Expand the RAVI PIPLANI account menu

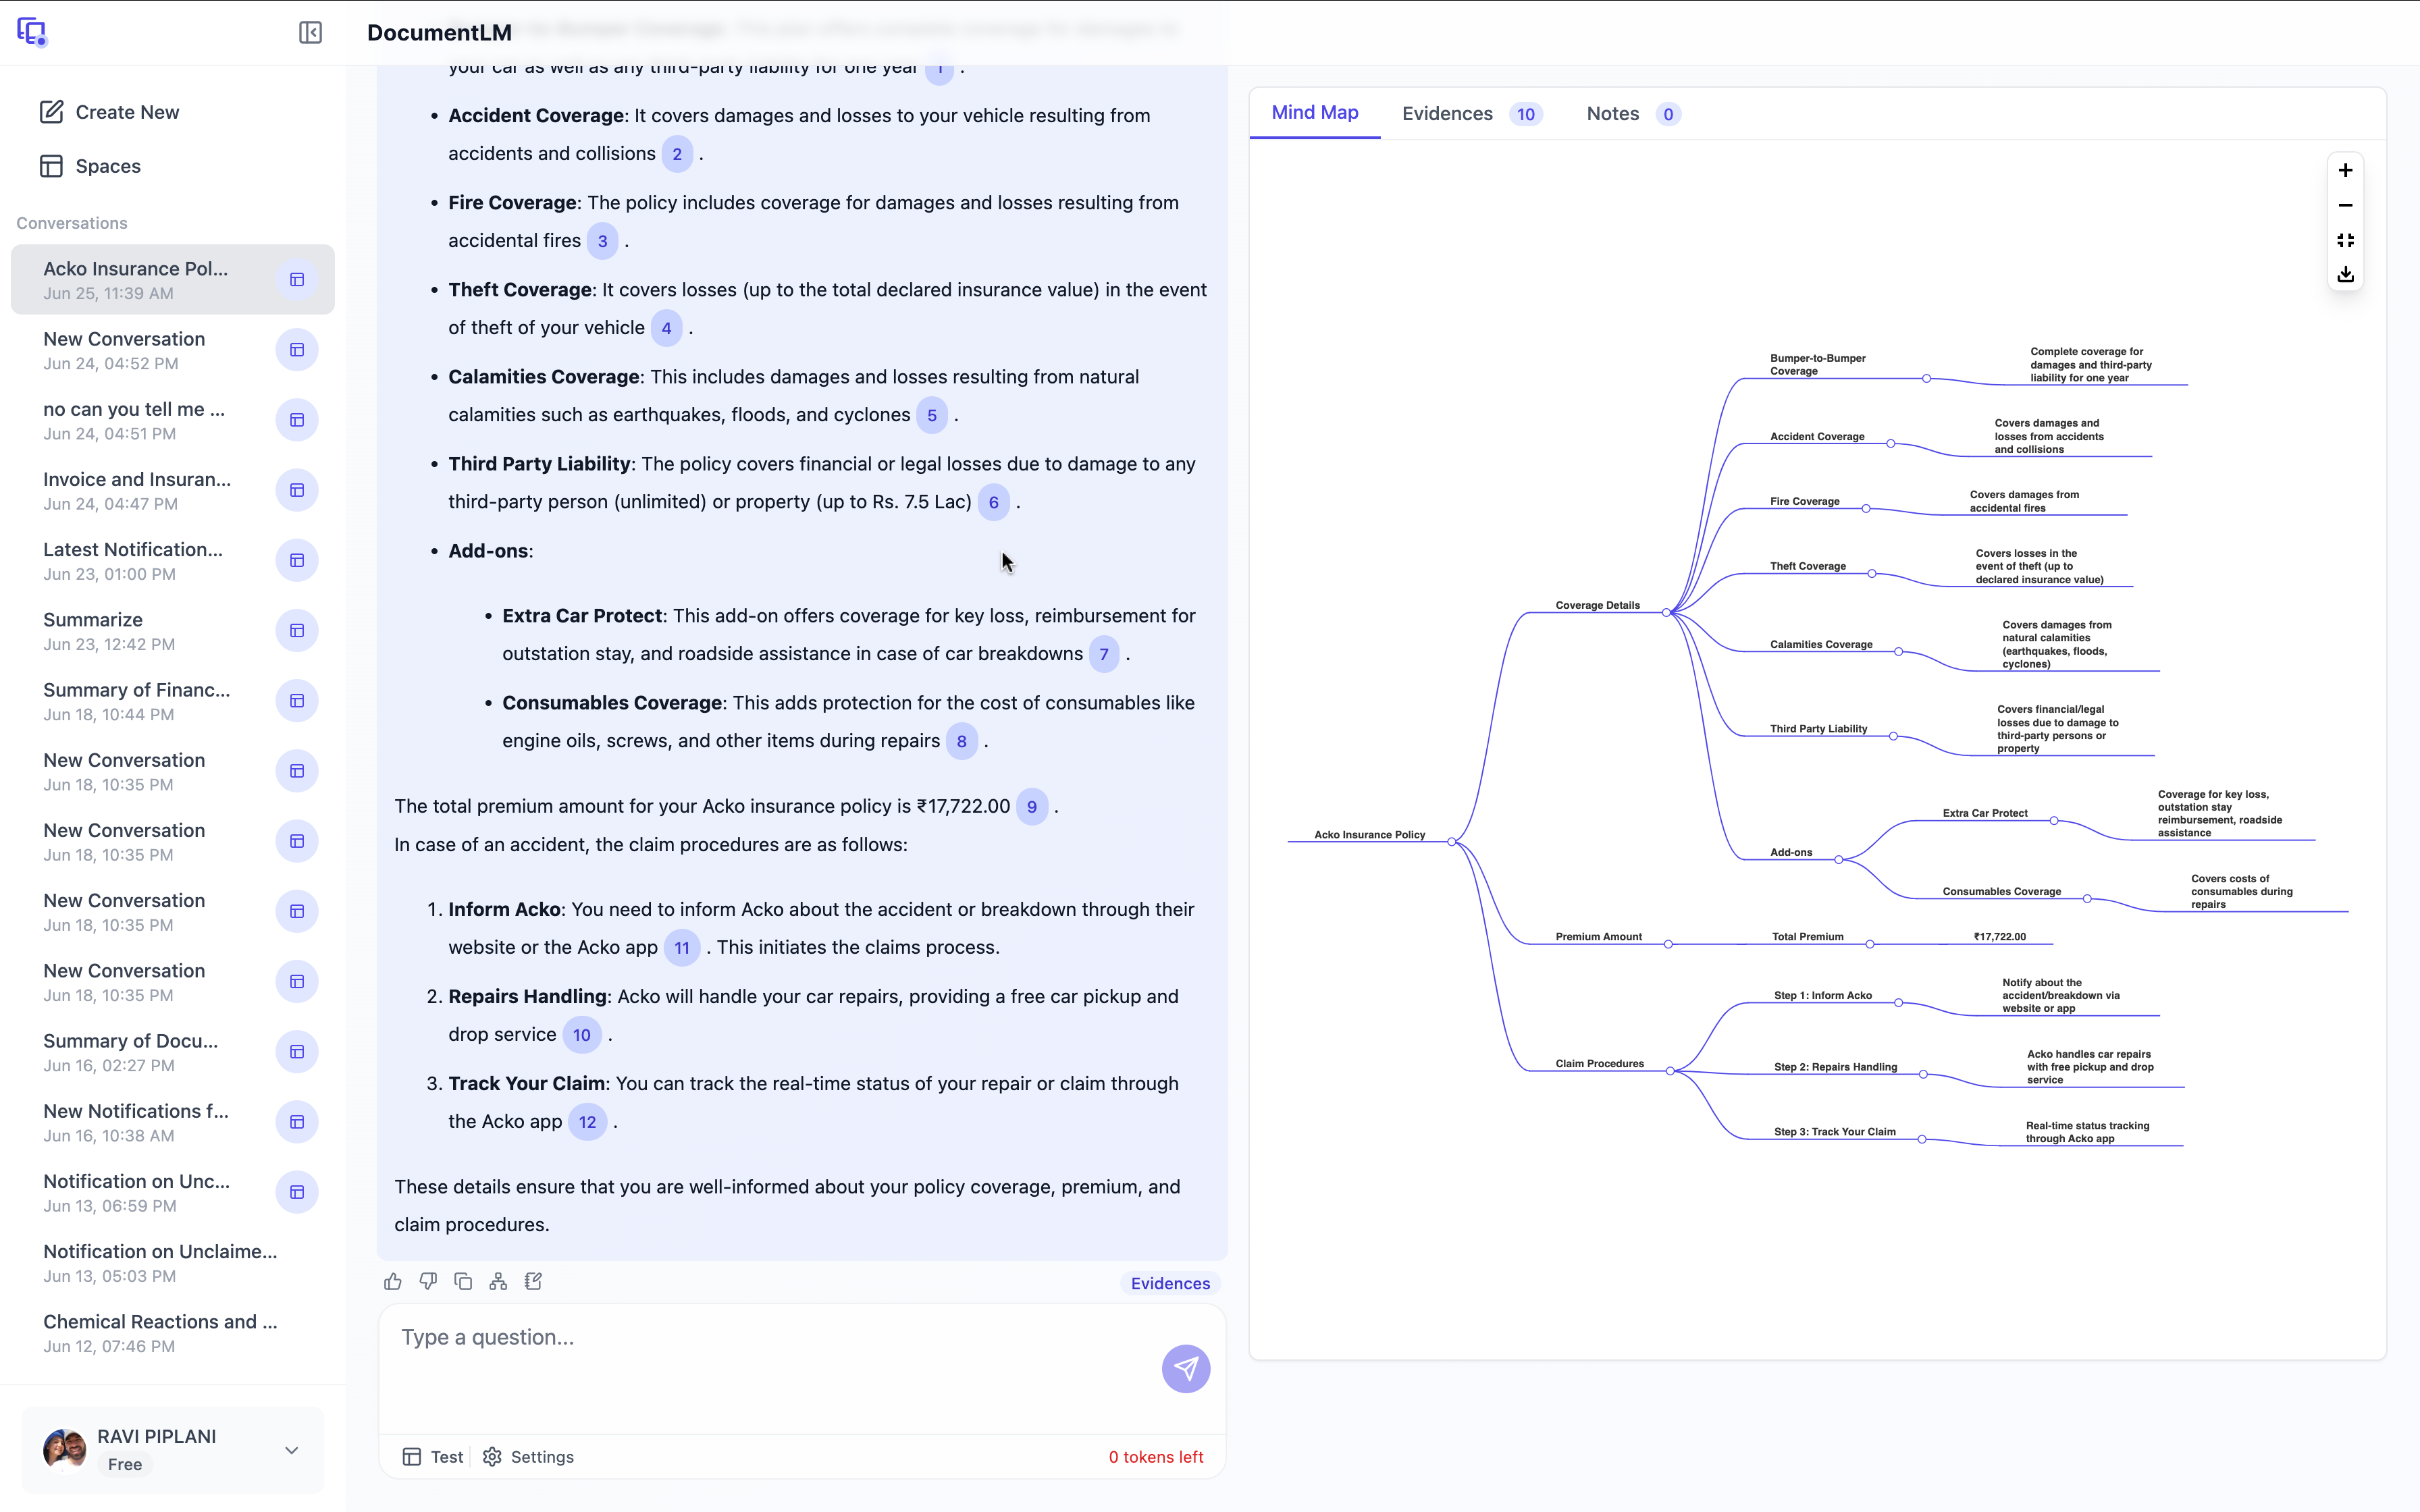pyautogui.click(x=291, y=1450)
